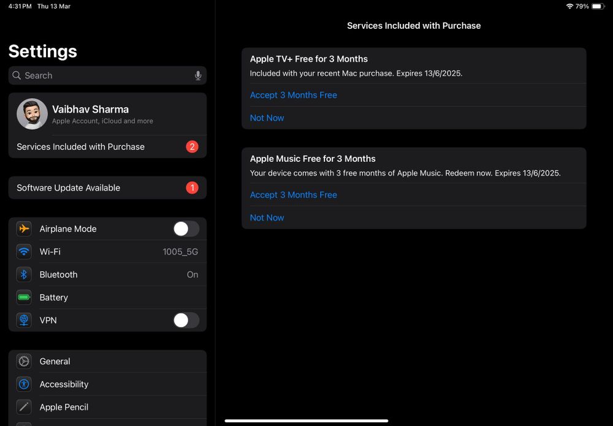Choose Not Now for Apple Music offer
The width and height of the screenshot is (613, 426).
click(267, 218)
